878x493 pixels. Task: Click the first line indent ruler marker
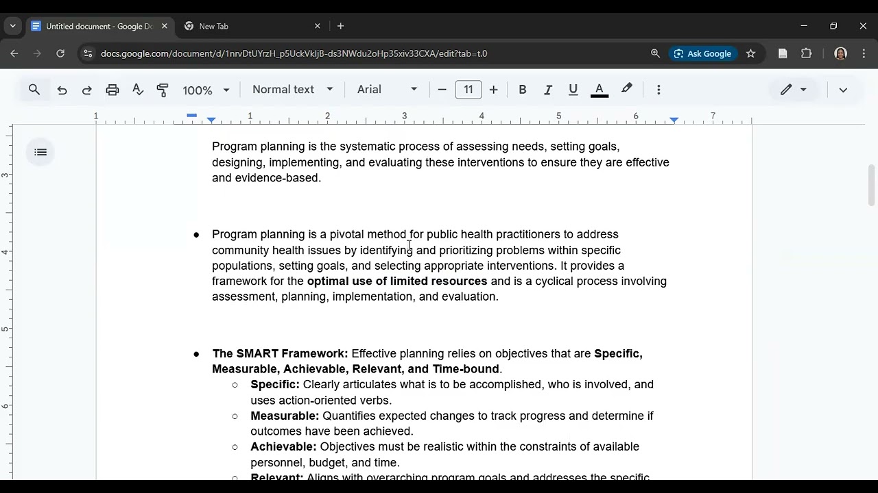[192, 115]
